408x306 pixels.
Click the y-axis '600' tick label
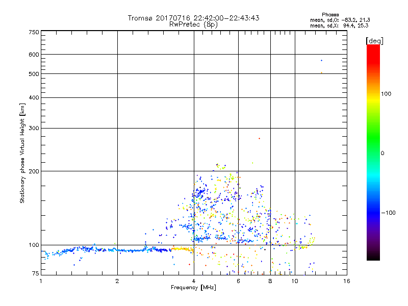(34, 55)
